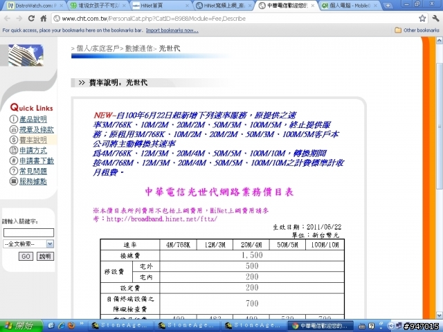Image resolution: width=443 pixels, height=332 pixels.
Task: Click the broadband.hinet.net/fttx link
Action: [161, 219]
